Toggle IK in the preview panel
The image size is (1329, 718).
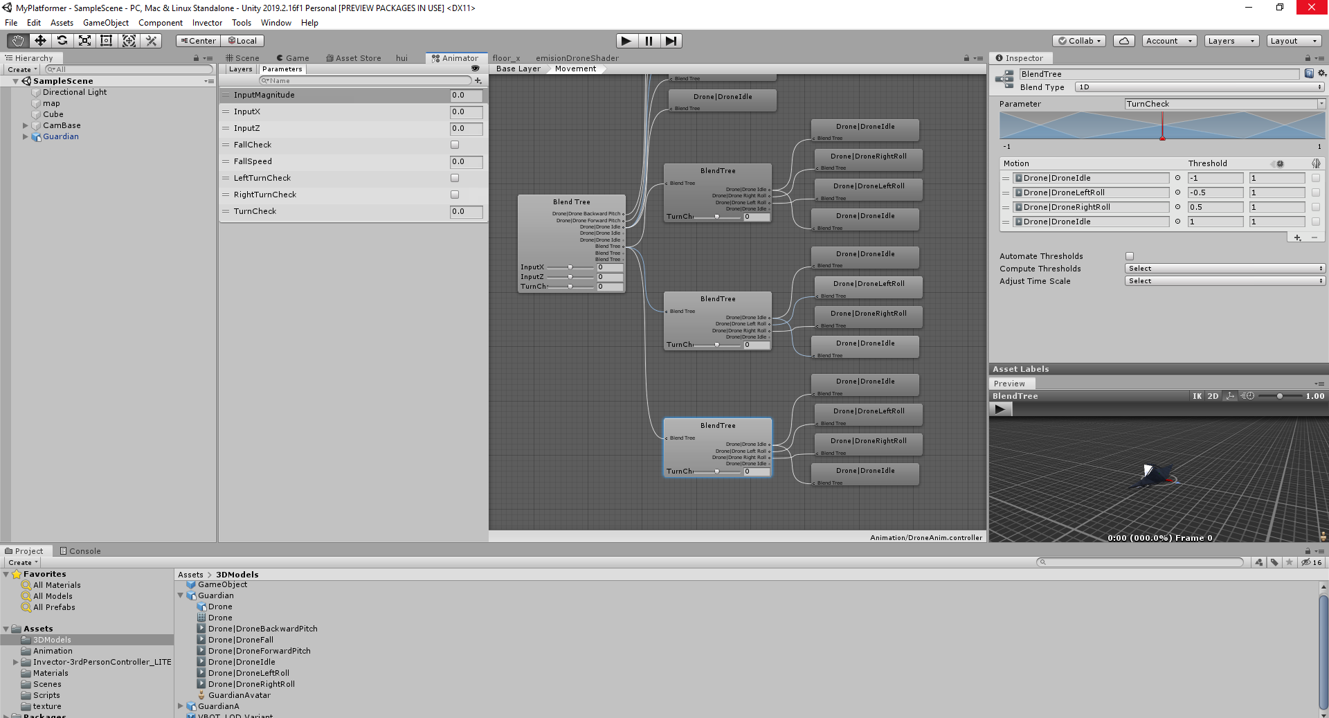(1197, 396)
